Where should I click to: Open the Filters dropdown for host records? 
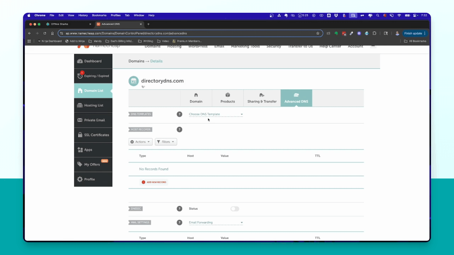[166, 142]
